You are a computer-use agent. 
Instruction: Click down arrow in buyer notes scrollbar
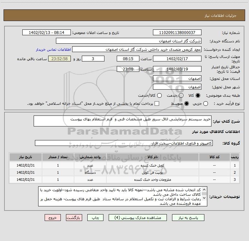[204, 198]
